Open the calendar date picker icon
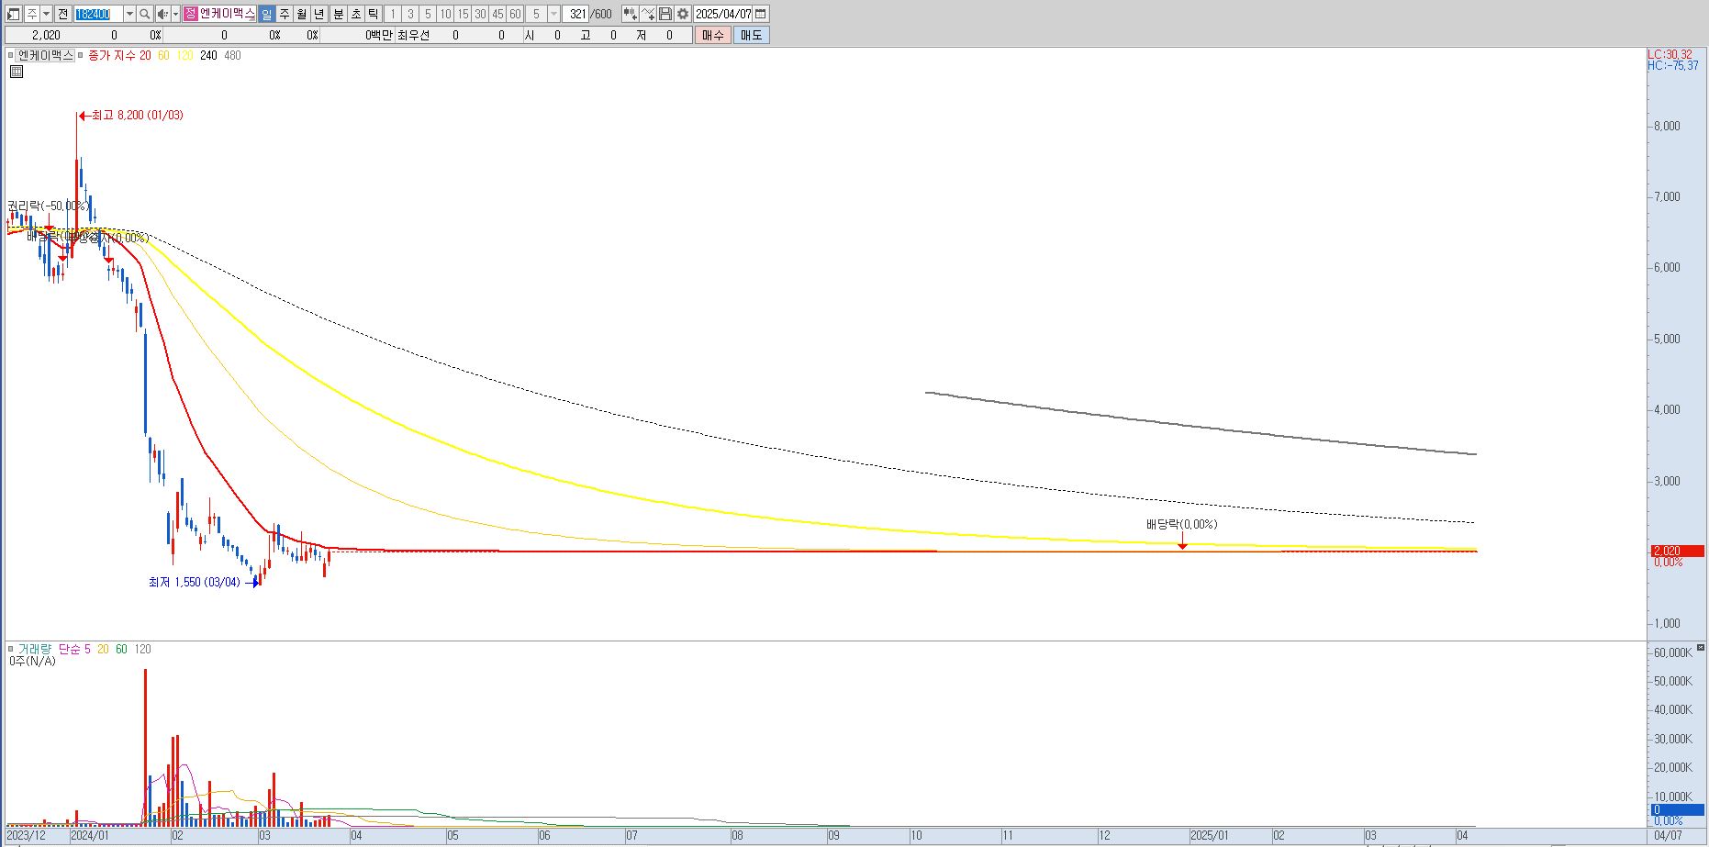 point(761,14)
